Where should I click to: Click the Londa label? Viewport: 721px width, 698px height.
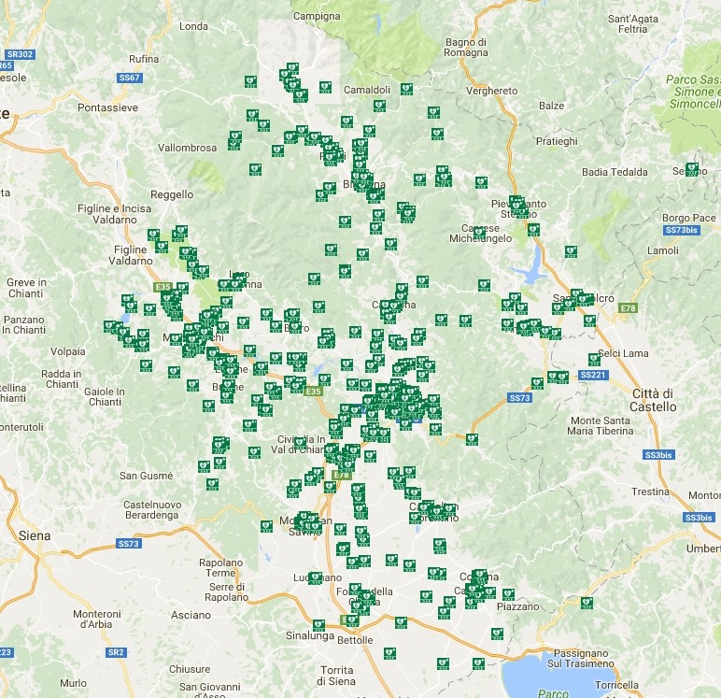pyautogui.click(x=193, y=26)
